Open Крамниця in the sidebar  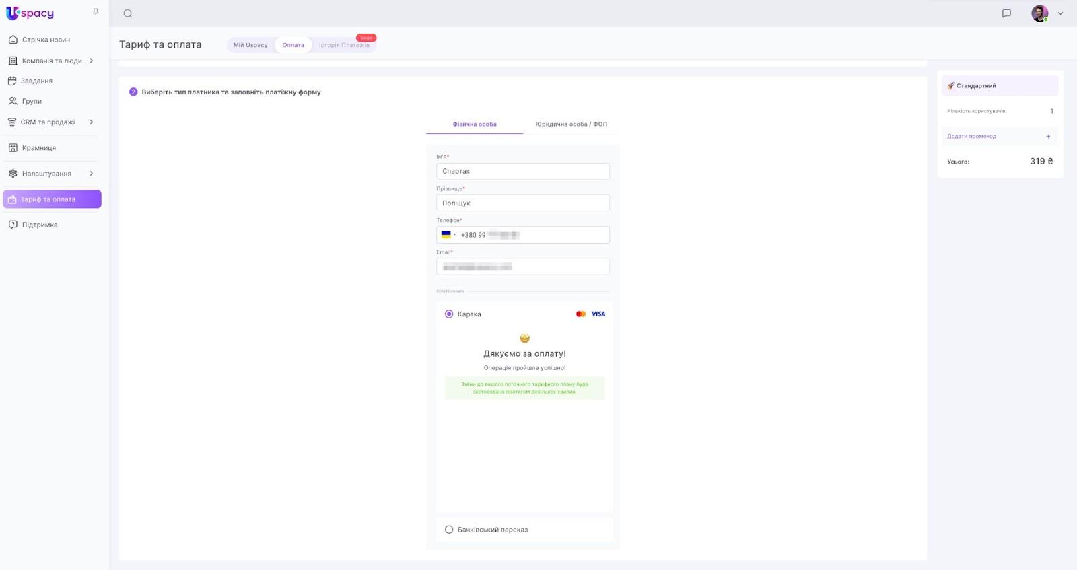[39, 148]
